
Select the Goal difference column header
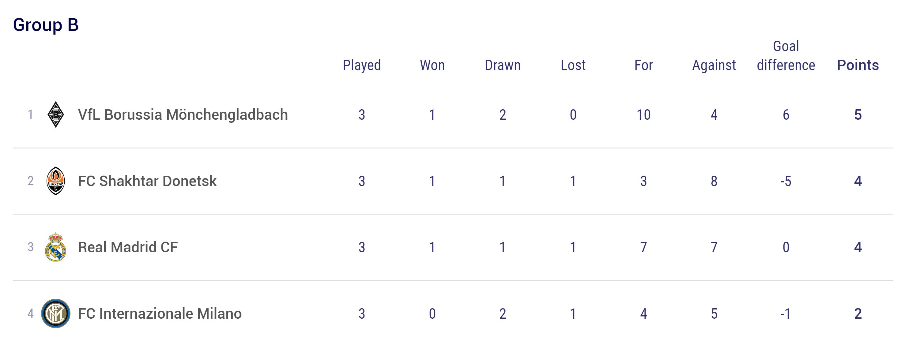click(x=786, y=56)
